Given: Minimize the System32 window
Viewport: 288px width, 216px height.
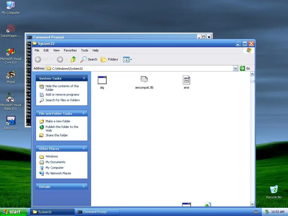Looking at the screenshot, I should coord(238,44).
